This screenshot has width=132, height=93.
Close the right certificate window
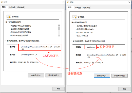pos(129,2)
